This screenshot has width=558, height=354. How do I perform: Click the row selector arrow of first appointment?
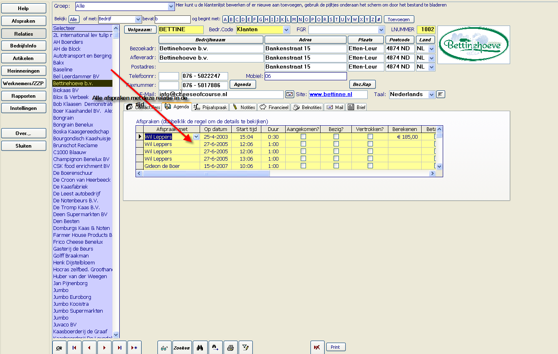click(x=140, y=137)
